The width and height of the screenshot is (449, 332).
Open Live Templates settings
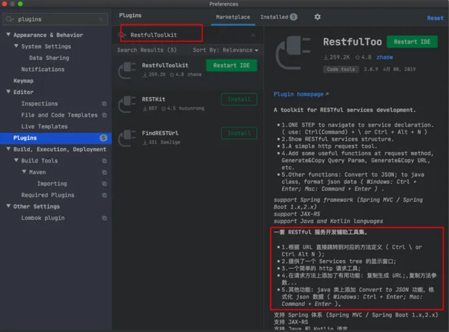[44, 126]
